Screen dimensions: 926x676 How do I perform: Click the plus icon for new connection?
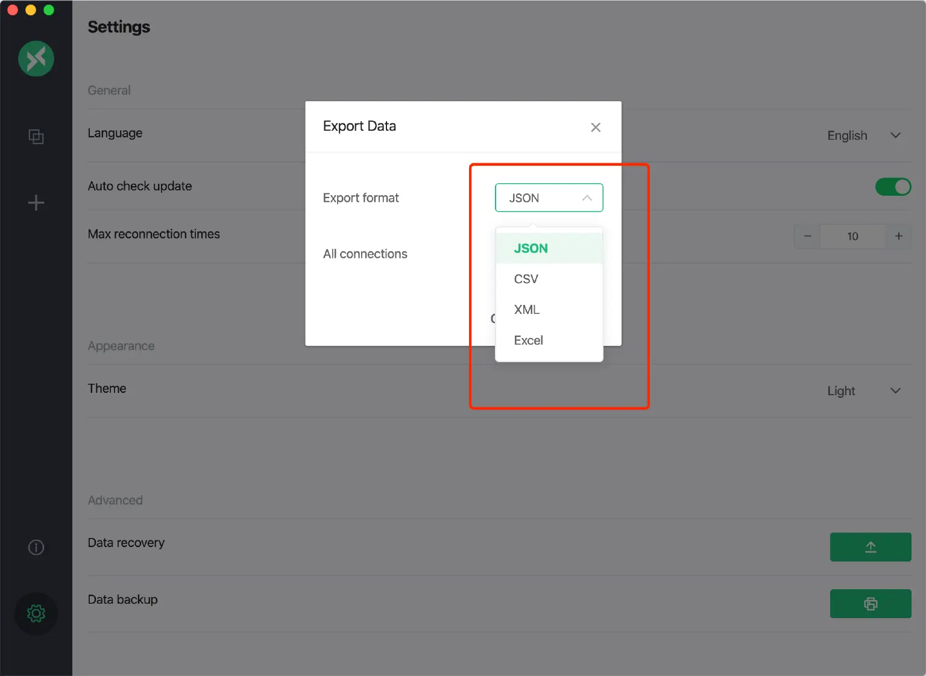[x=36, y=202]
